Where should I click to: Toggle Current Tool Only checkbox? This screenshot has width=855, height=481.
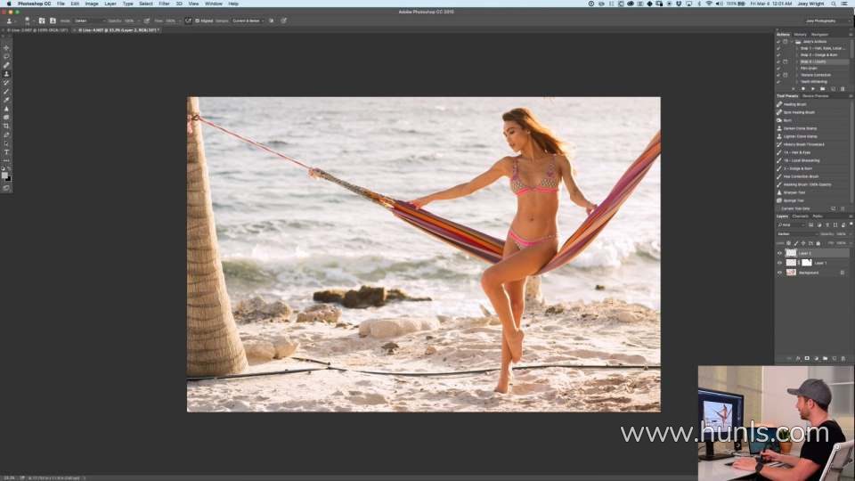pyautogui.click(x=779, y=208)
